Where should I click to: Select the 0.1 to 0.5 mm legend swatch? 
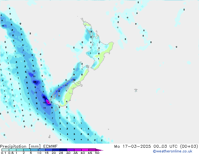pos(5,150)
